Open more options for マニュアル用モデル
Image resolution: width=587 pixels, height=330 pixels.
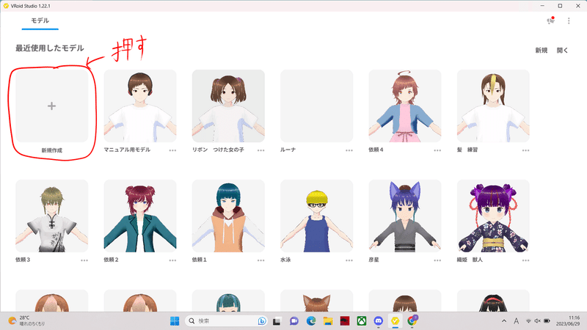tap(172, 150)
